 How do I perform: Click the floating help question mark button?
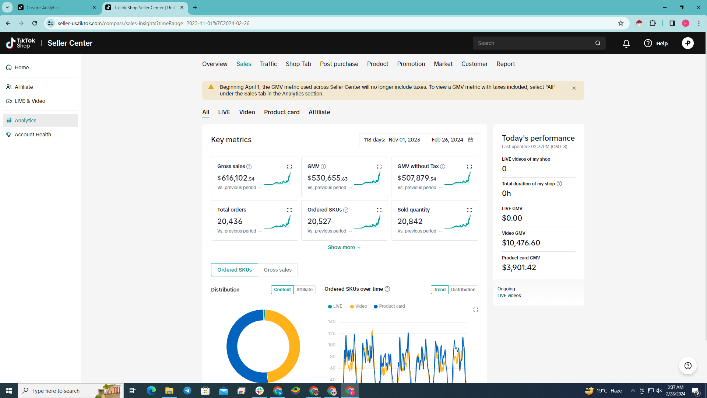click(687, 366)
